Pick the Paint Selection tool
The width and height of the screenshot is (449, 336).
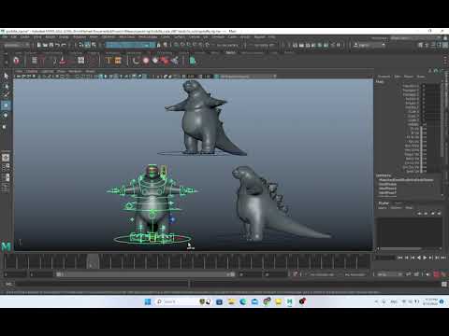coord(6,94)
